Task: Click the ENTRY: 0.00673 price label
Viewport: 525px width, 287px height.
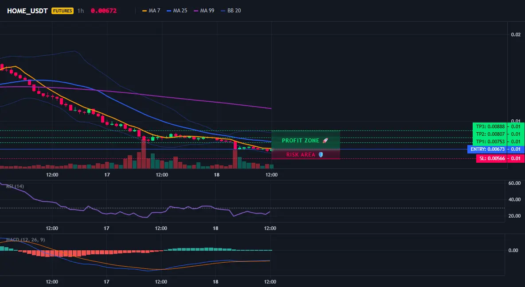Action: click(487, 149)
